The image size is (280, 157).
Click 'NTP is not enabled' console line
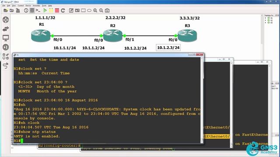click(x=37, y=137)
